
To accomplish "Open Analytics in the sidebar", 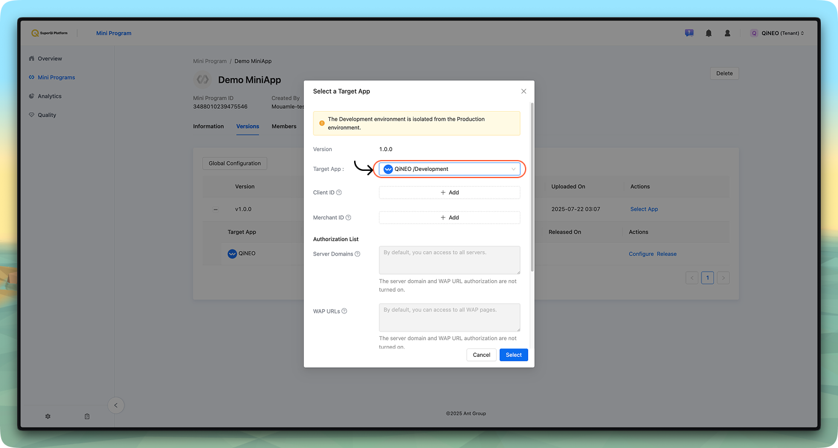I will coord(50,96).
